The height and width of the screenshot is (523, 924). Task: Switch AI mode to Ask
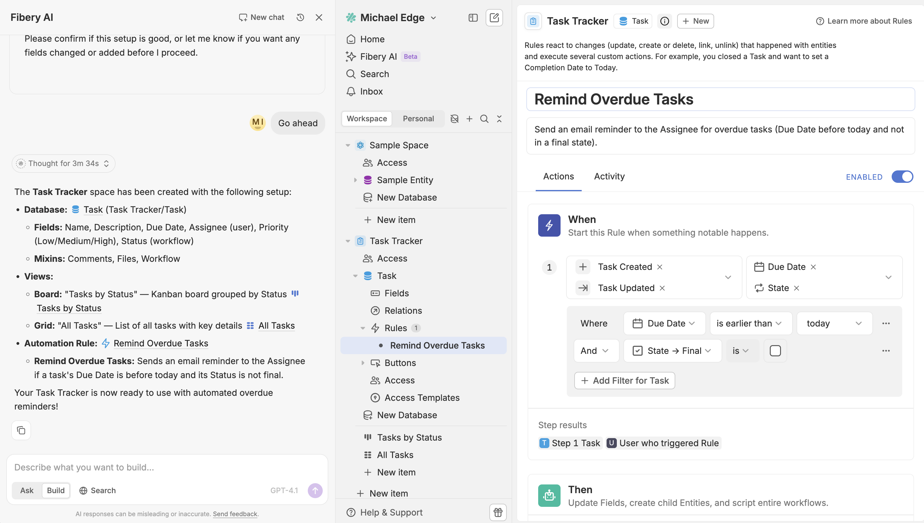(26, 490)
